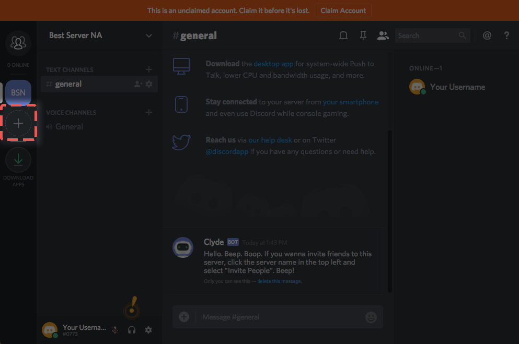Image resolution: width=519 pixels, height=344 pixels.
Task: Open the help question mark icon
Action: coord(506,35)
